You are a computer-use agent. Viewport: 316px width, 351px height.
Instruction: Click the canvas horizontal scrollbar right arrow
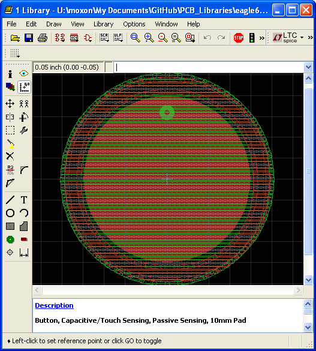298,290
